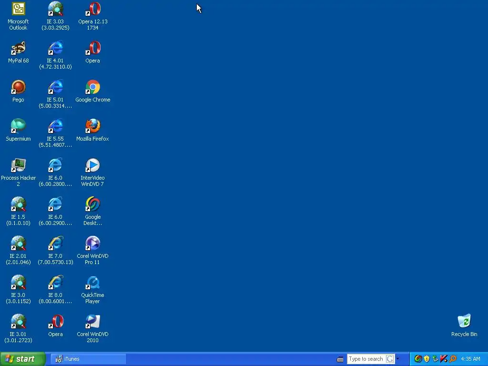
Task: Click the on-screen keyboard icon in taskbar
Action: click(340, 359)
